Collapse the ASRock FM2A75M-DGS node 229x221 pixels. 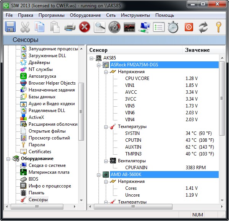pyautogui.click(x=98, y=65)
